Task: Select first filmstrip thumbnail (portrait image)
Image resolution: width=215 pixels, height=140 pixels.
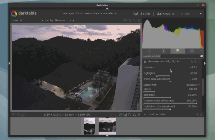Action: point(89,126)
